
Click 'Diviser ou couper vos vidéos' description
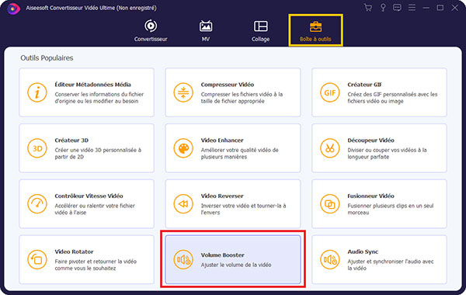[388, 153]
